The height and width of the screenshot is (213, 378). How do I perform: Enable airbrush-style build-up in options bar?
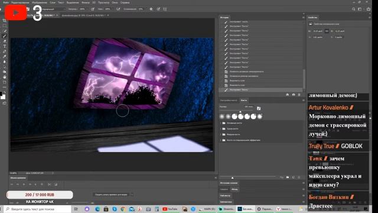coord(118,9)
